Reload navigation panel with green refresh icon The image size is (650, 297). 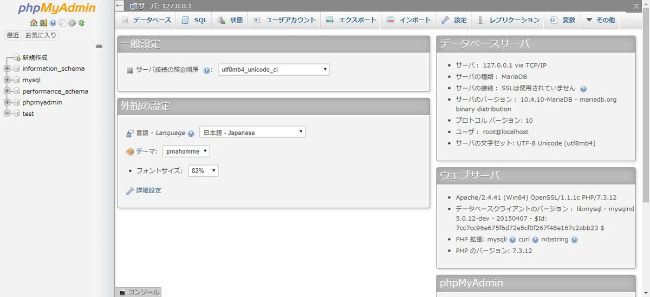[81, 23]
